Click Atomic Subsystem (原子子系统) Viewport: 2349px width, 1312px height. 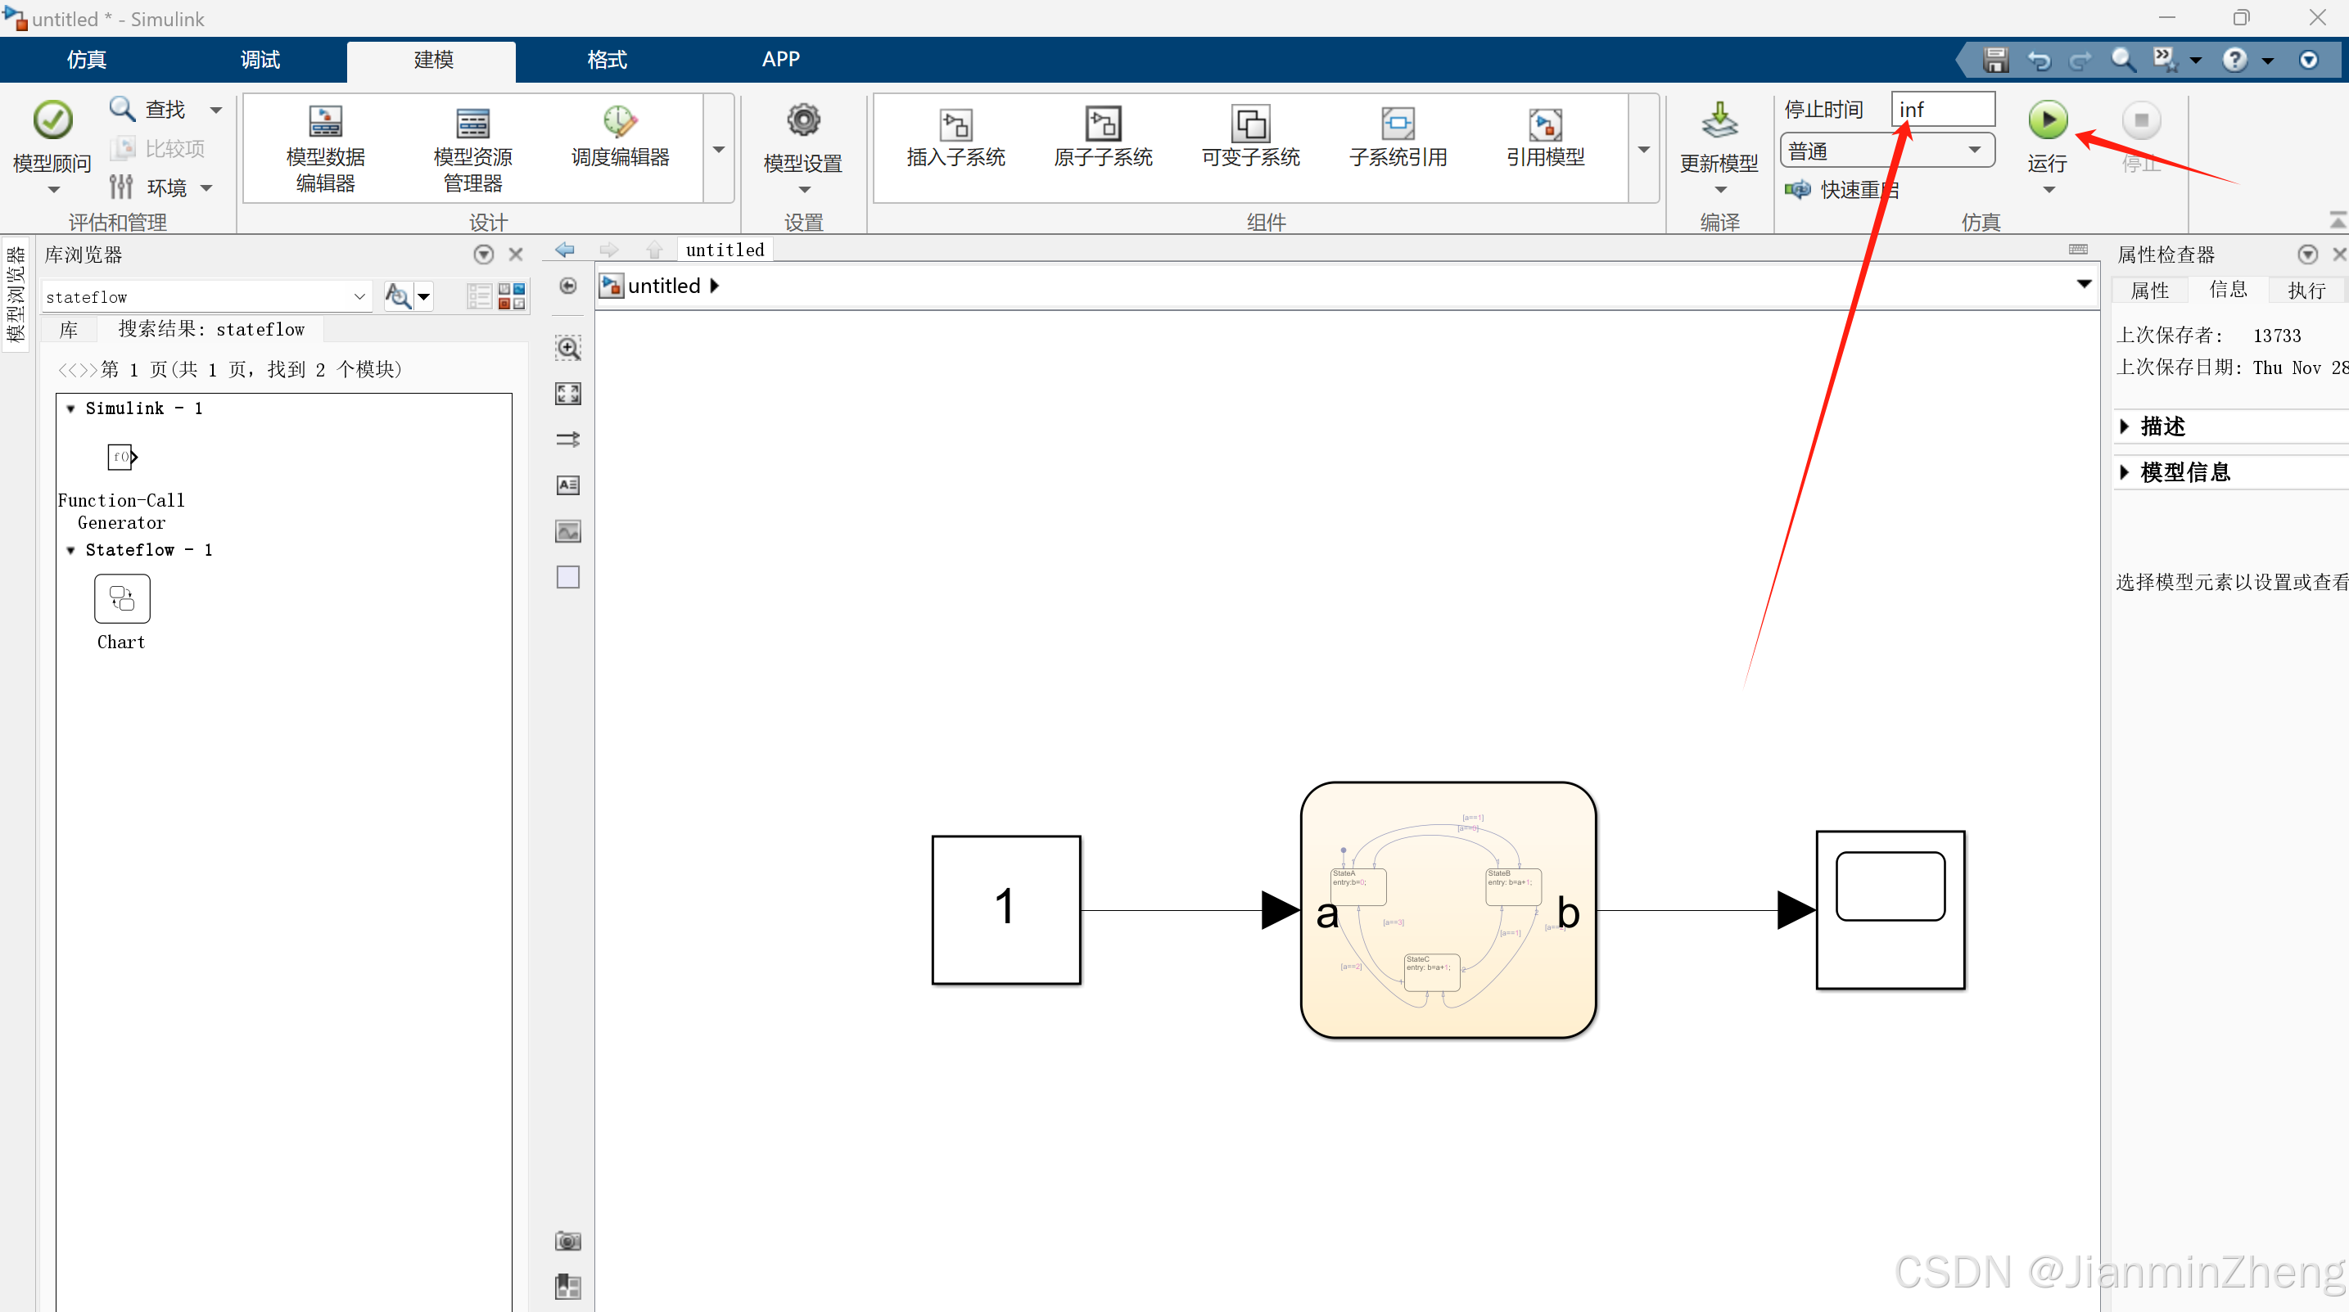point(1104,137)
